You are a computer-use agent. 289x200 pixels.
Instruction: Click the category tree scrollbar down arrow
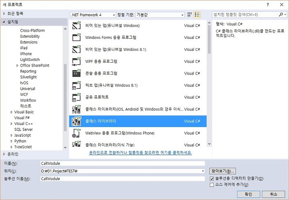point(65,147)
